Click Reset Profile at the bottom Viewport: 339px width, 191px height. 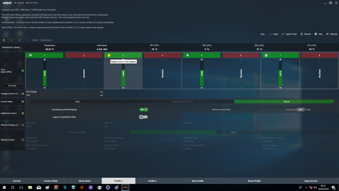point(254,181)
